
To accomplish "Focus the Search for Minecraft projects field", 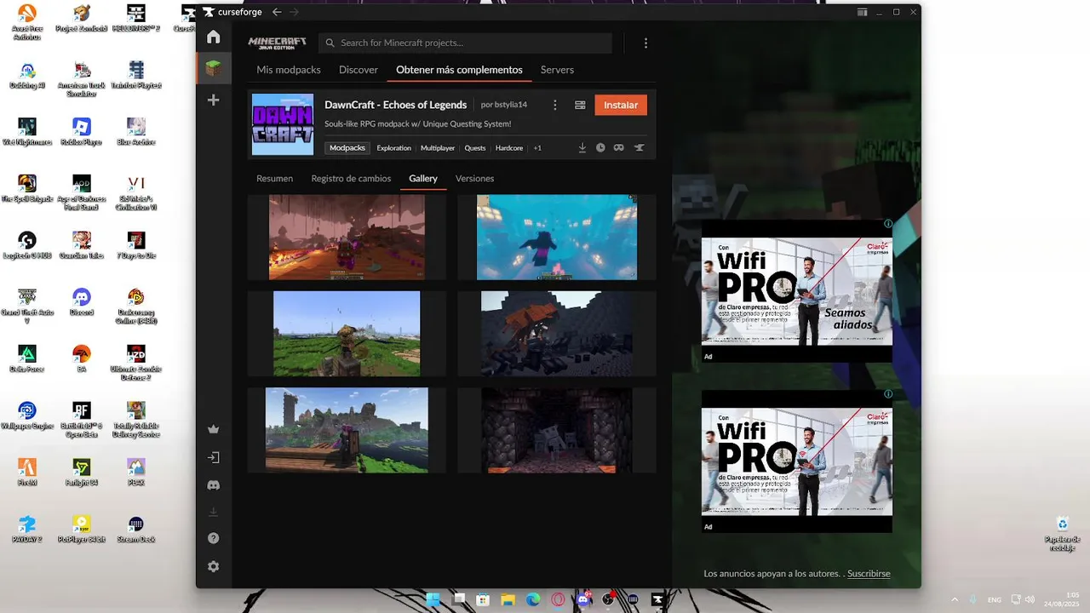I will click(x=466, y=43).
